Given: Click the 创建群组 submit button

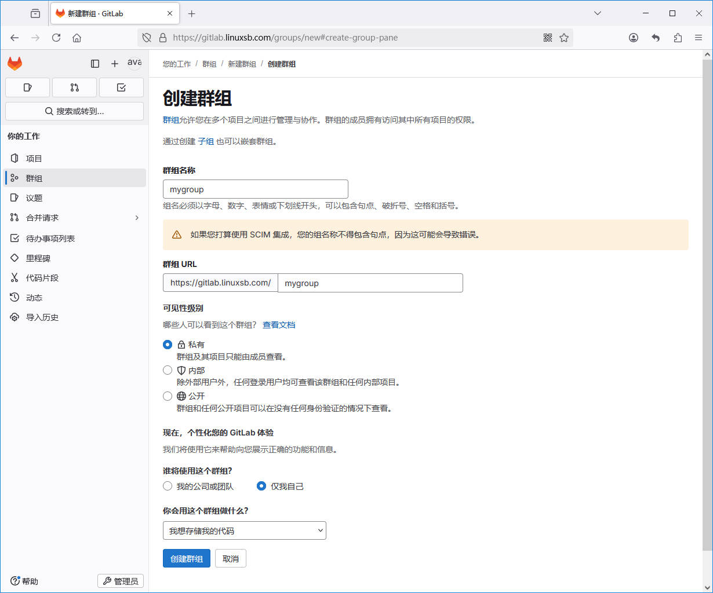Looking at the screenshot, I should [x=186, y=559].
